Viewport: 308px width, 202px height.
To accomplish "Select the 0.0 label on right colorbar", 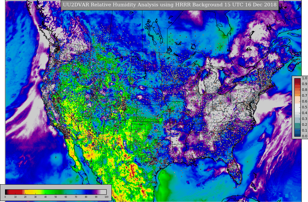I will [304, 136].
